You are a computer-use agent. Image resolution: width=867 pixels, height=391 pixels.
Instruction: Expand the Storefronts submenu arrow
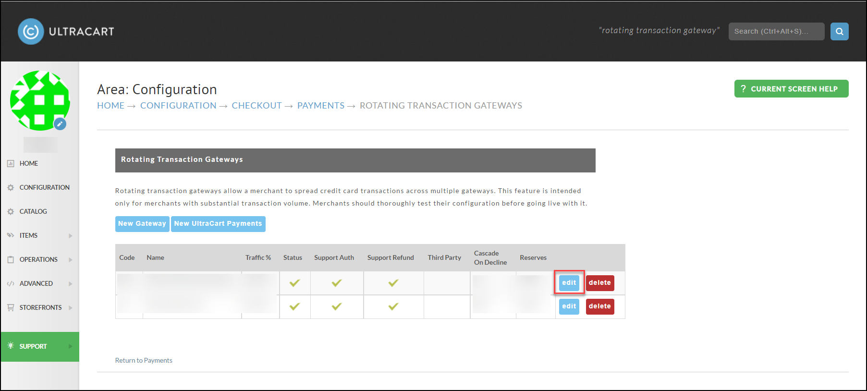coord(71,308)
